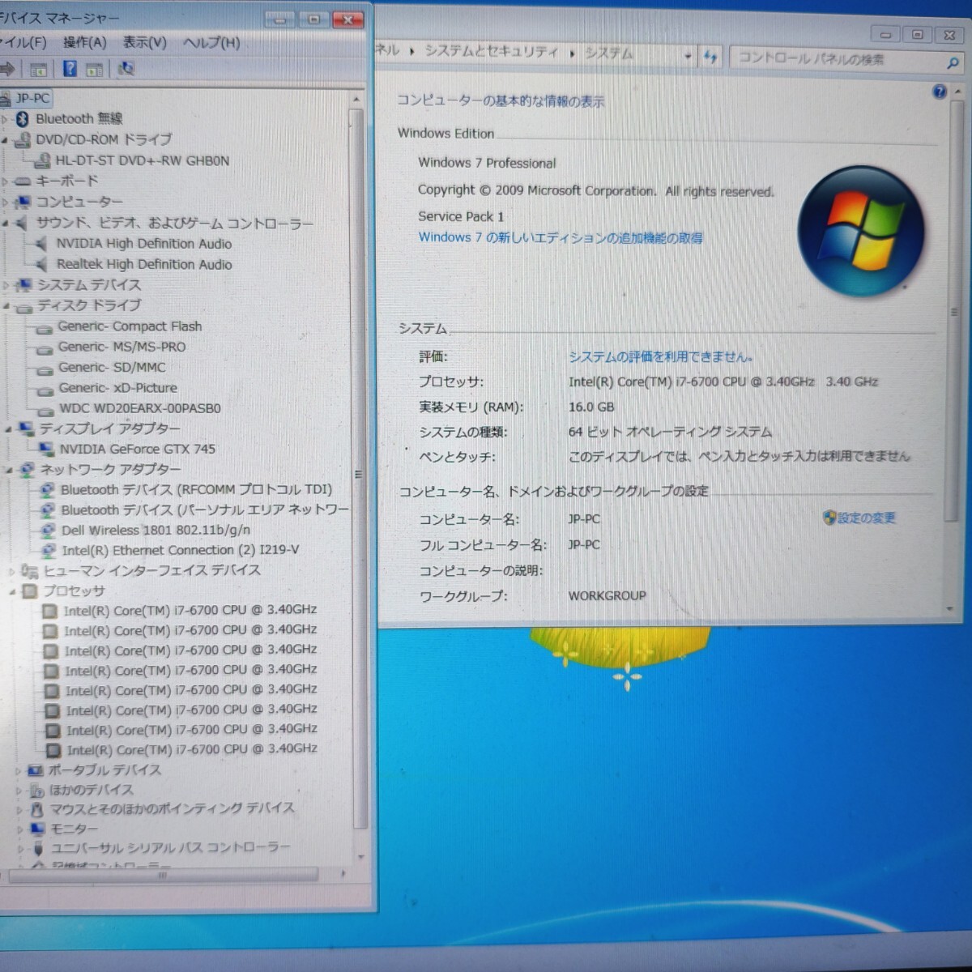Screen dimensions: 972x972
Task: Click the Forward arrow in Device Manager toolbar
Action: tap(7, 69)
